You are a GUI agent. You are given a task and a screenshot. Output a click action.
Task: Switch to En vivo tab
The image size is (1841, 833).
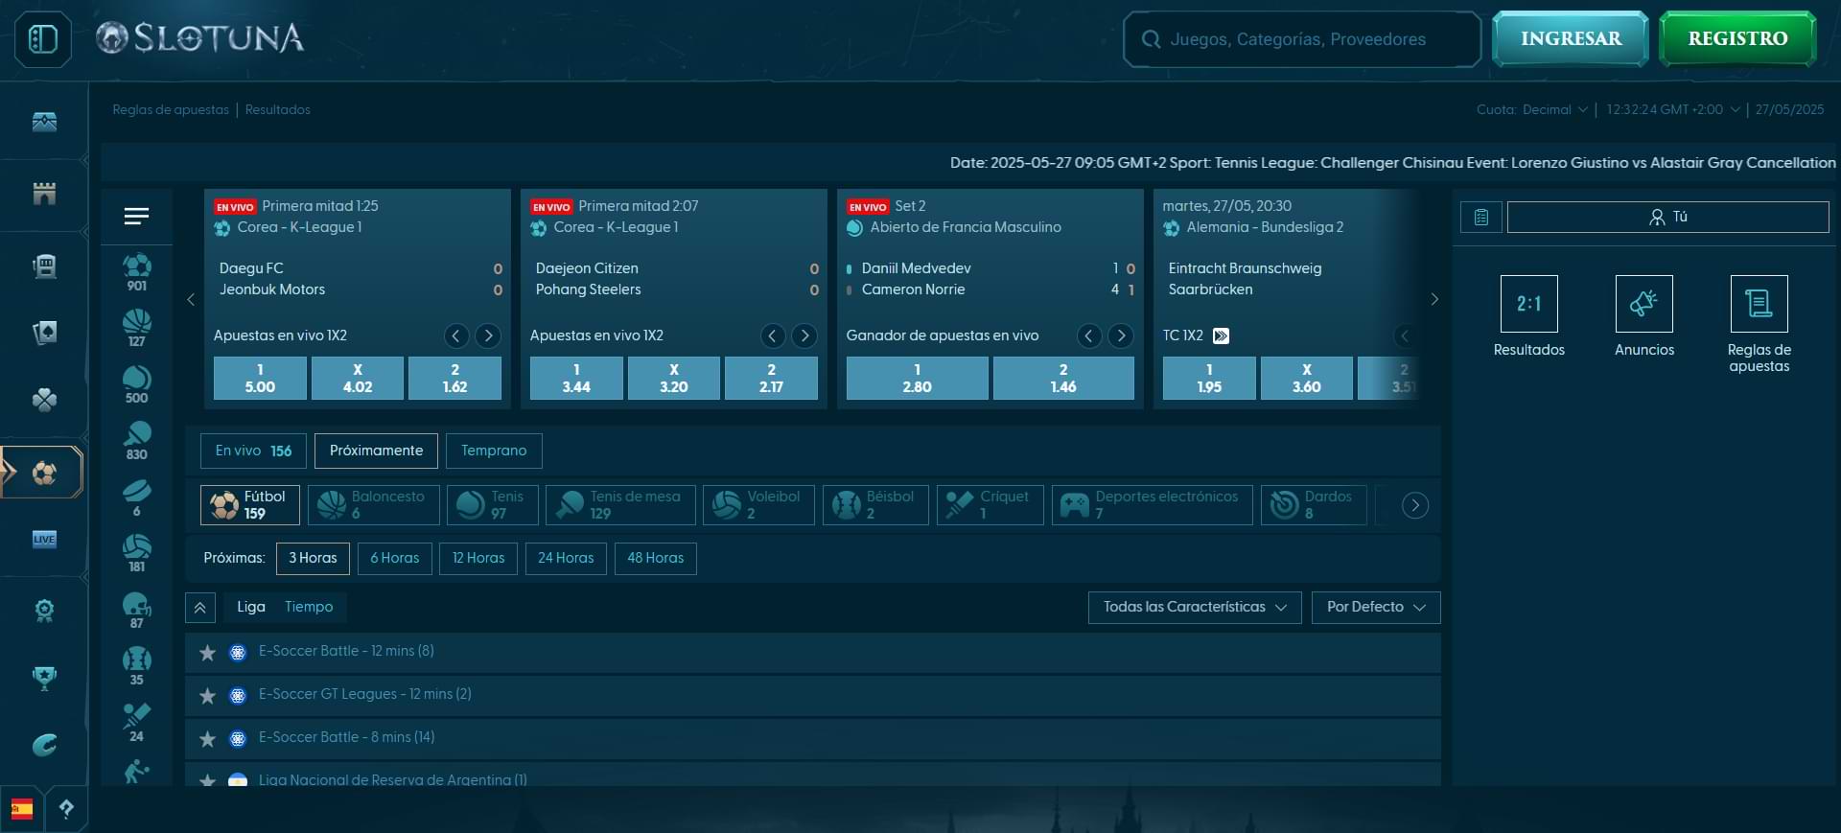pos(253,451)
